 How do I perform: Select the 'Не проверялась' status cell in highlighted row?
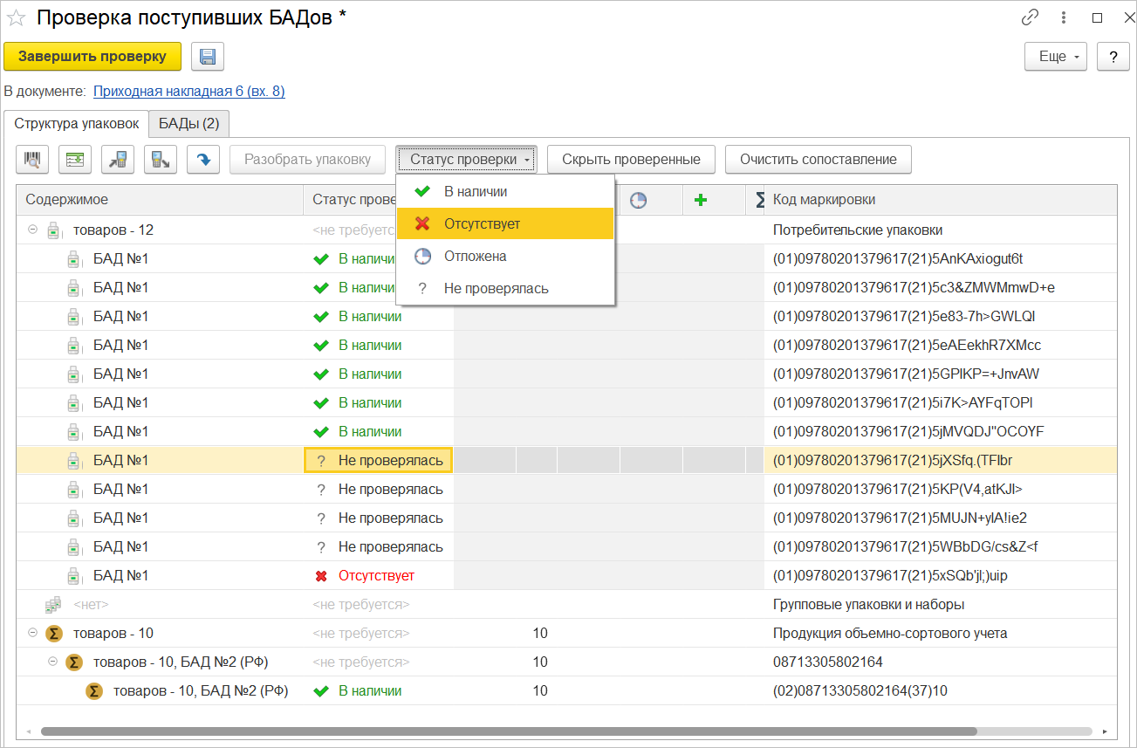[379, 460]
